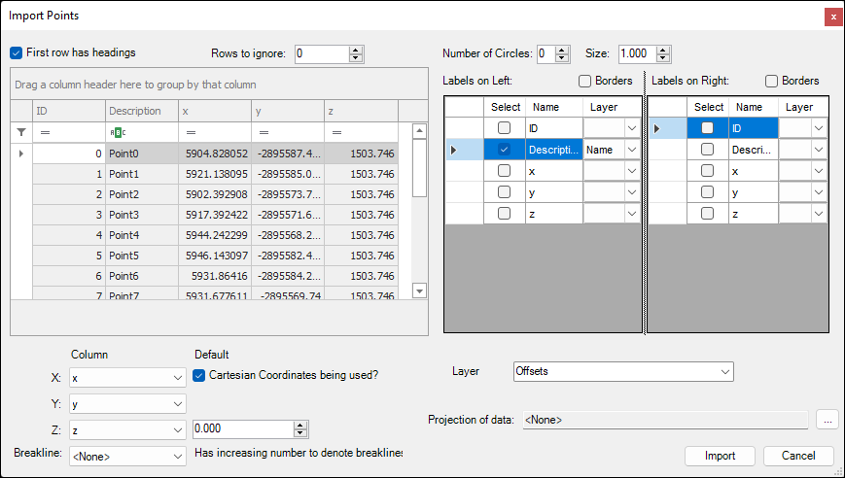845x478 pixels.
Task: Tick the x checkbox in Labels on Right
Action: pyautogui.click(x=708, y=170)
